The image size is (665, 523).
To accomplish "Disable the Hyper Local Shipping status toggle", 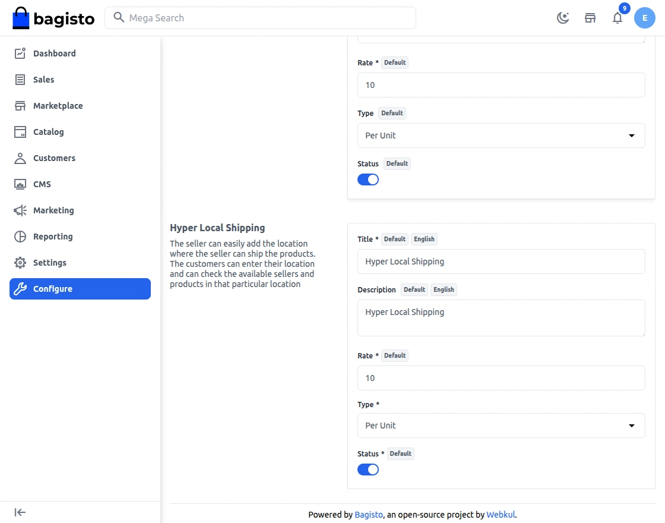I will point(368,469).
